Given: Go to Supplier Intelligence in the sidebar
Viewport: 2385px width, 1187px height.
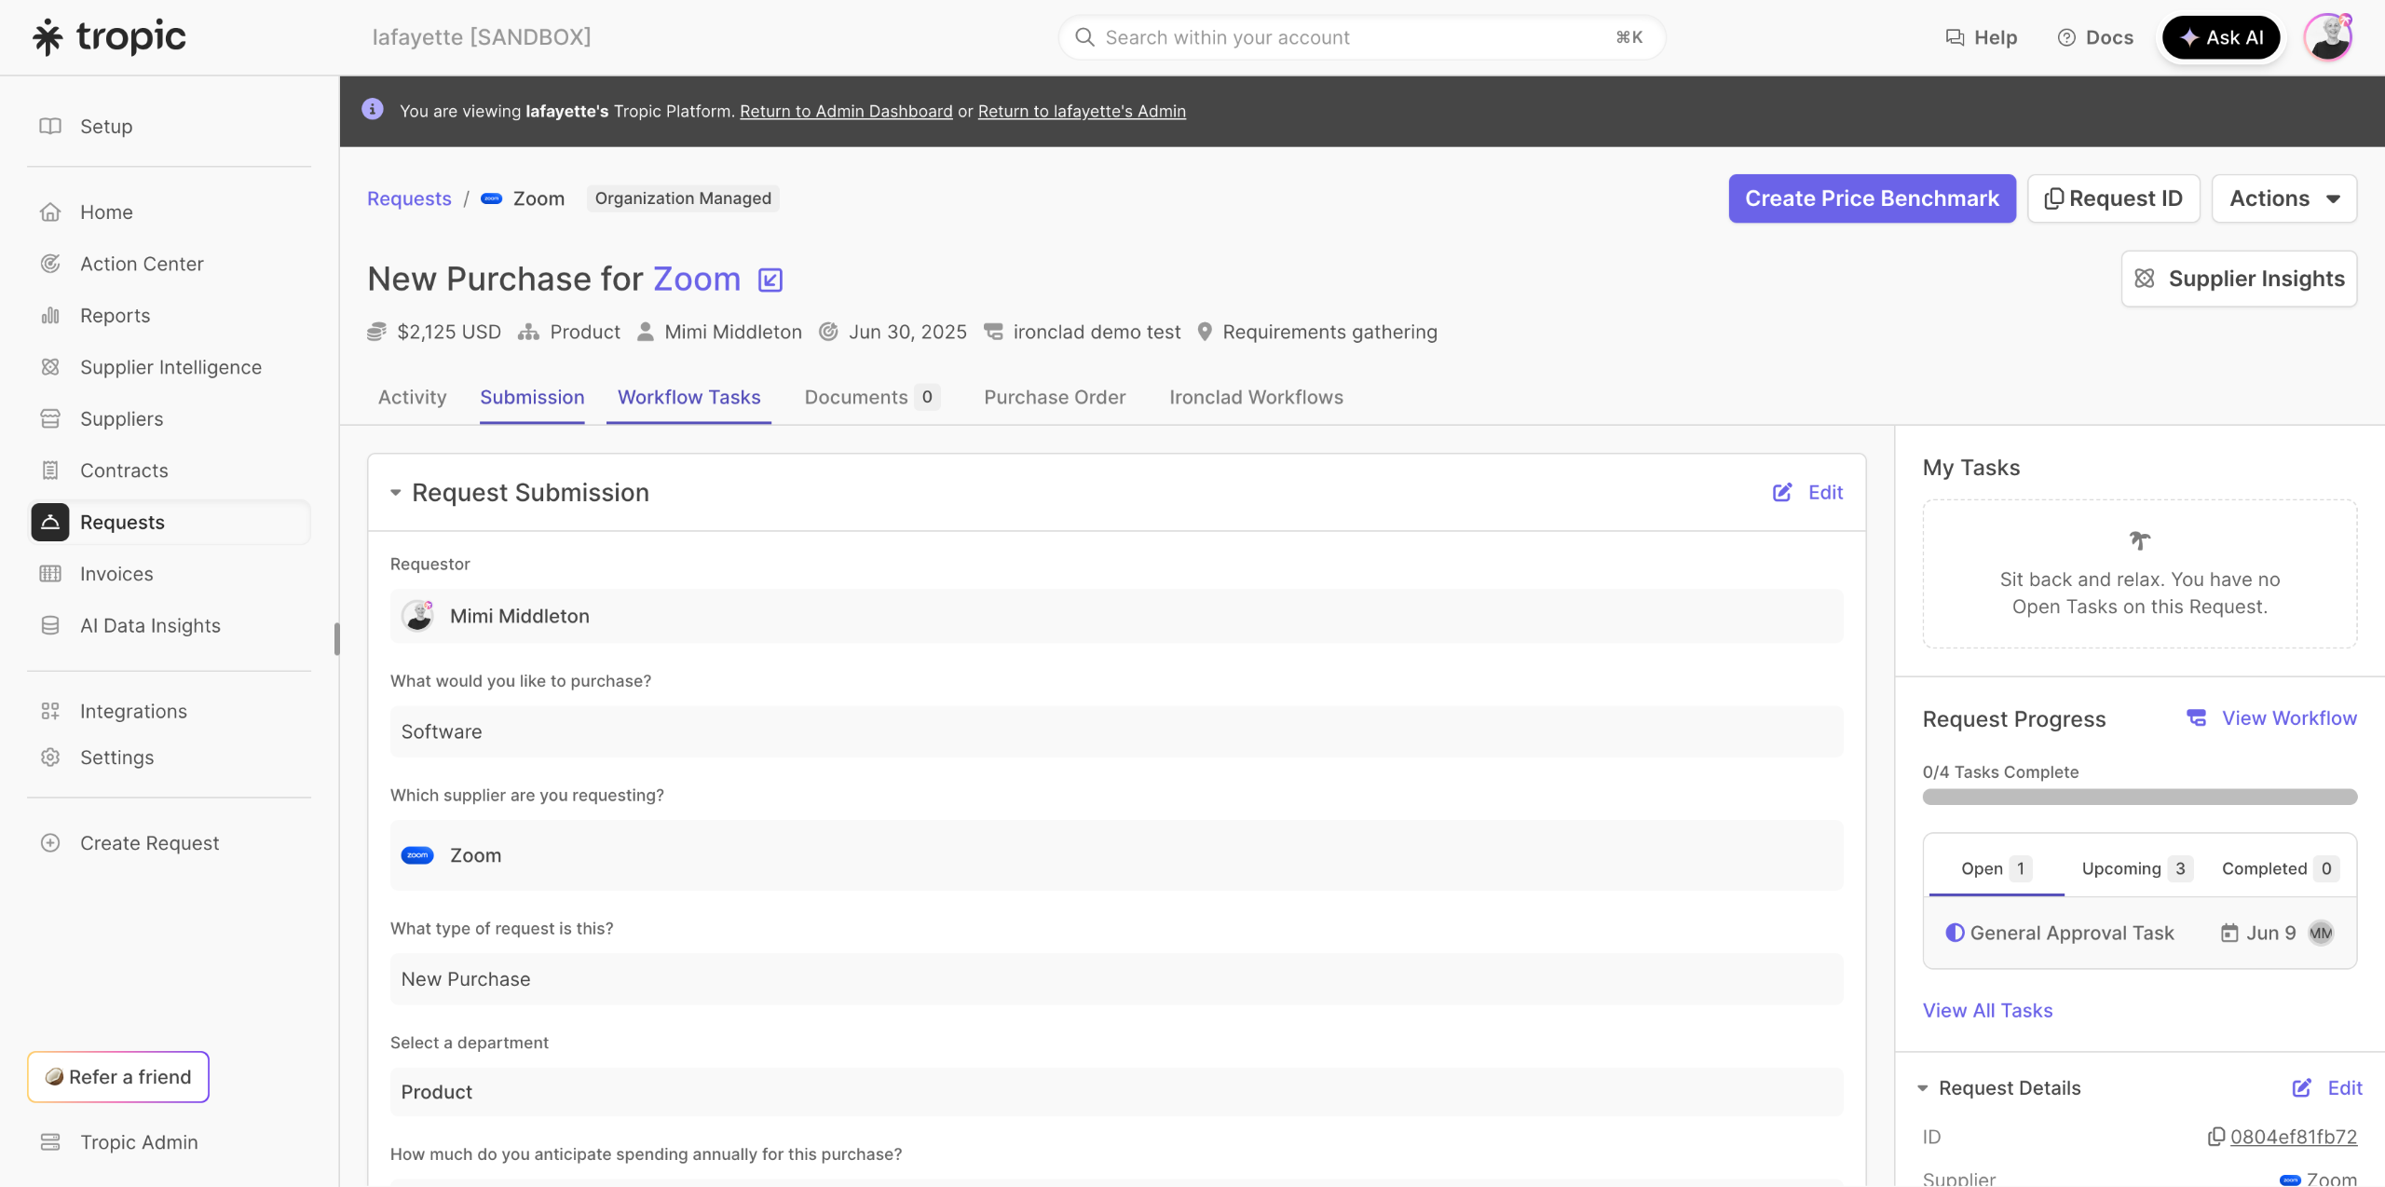Looking at the screenshot, I should tap(170, 367).
